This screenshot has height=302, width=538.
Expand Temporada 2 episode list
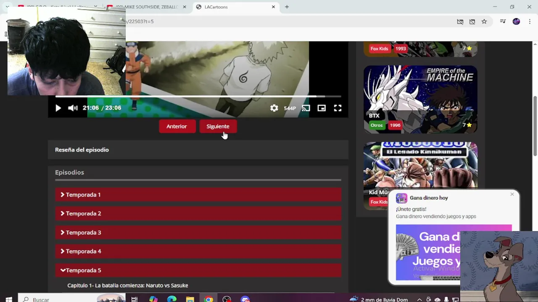click(198, 213)
